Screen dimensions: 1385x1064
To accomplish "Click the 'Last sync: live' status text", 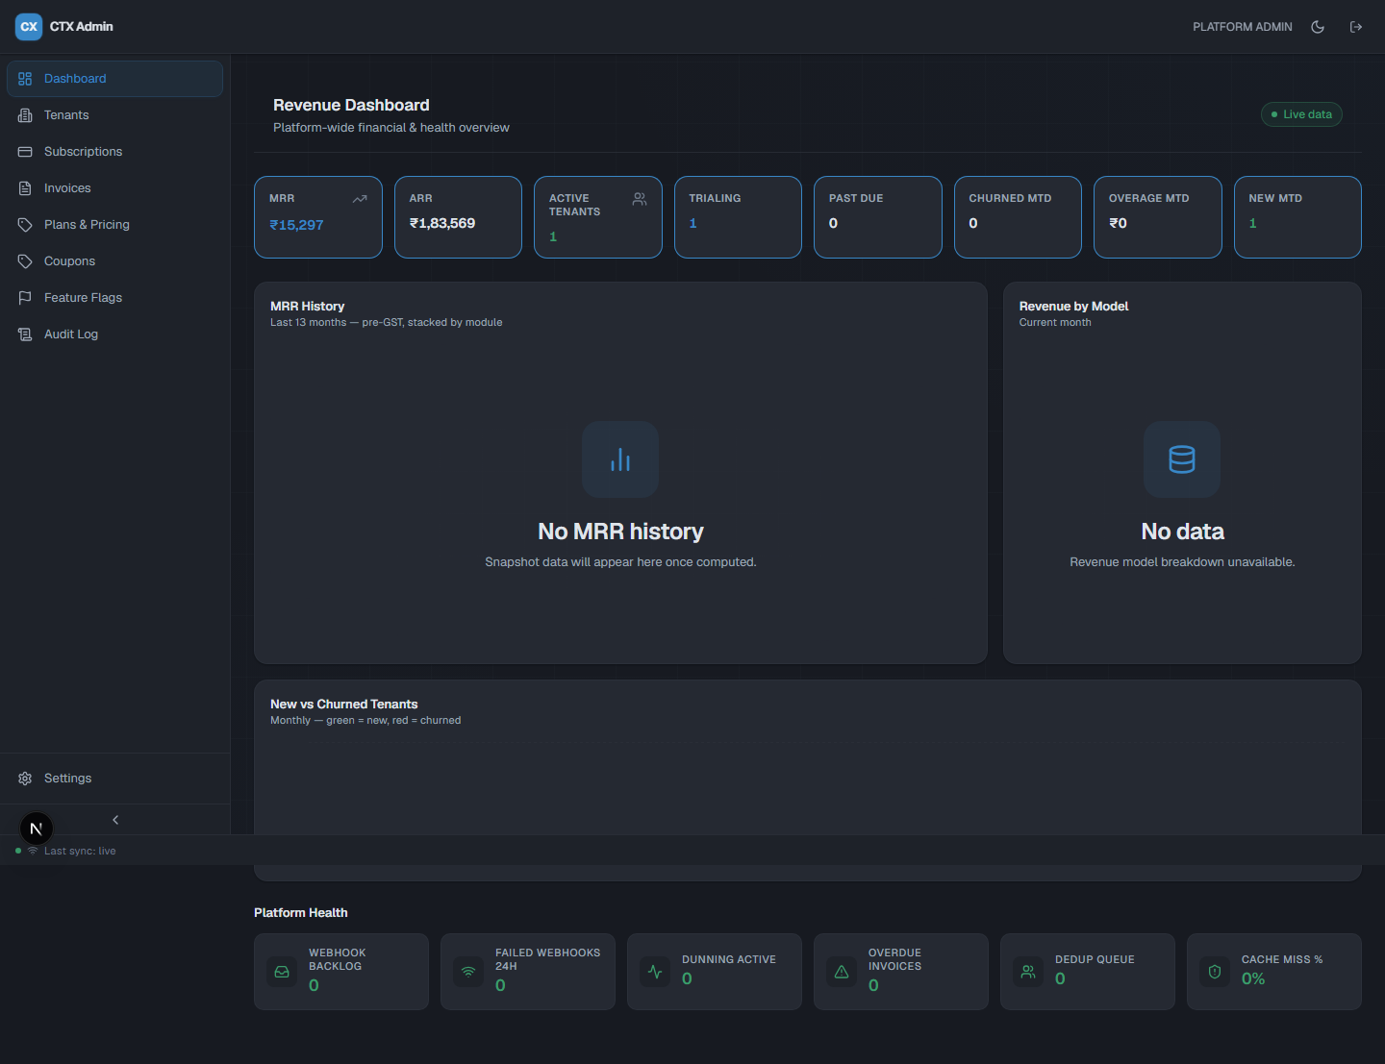I will (x=80, y=851).
